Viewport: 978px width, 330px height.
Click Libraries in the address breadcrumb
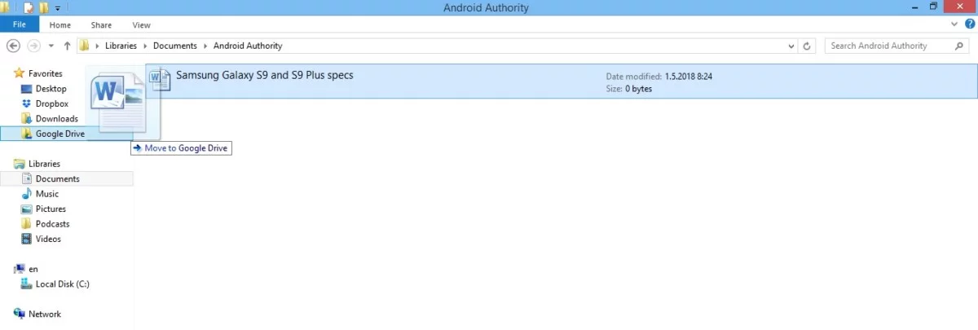coord(121,46)
